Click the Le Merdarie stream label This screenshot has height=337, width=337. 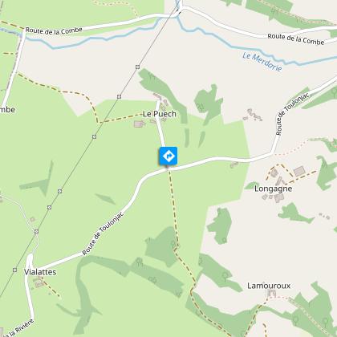[262, 62]
